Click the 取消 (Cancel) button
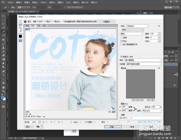 (x=132, y=127)
